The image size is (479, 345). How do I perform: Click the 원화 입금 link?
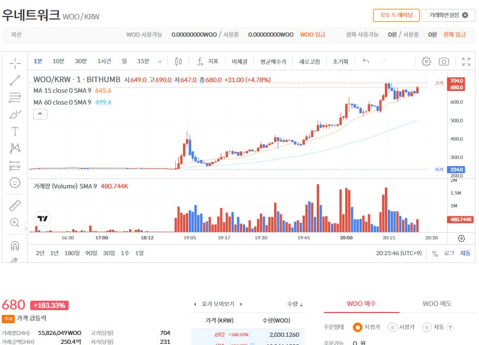tap(455, 35)
